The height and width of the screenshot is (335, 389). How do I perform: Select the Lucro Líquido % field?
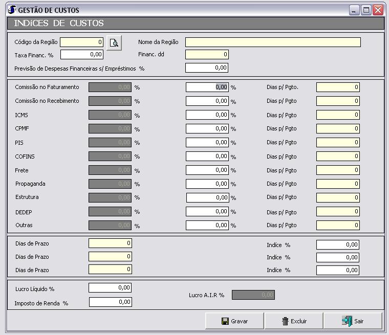(110, 288)
